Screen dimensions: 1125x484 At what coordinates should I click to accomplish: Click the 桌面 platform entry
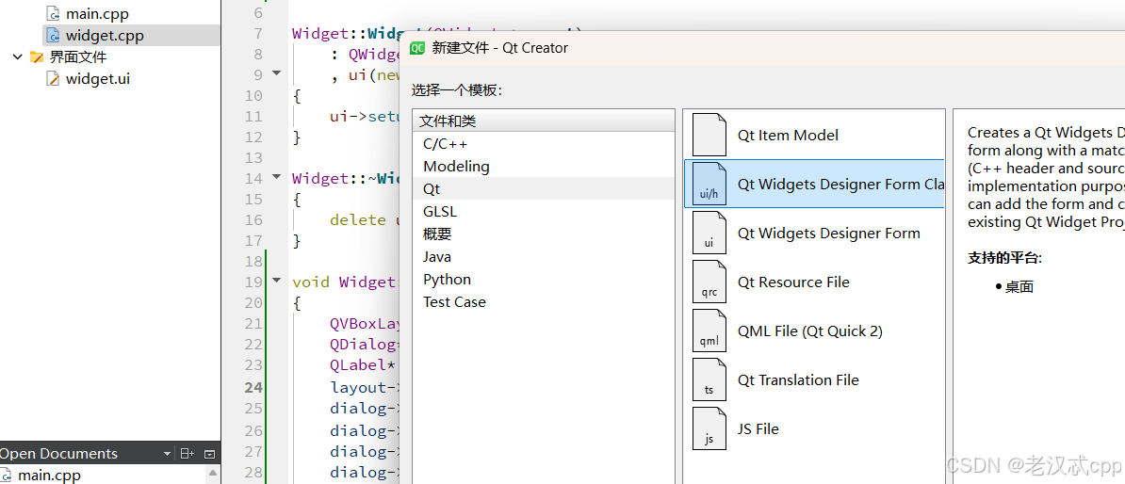pyautogui.click(x=1019, y=287)
